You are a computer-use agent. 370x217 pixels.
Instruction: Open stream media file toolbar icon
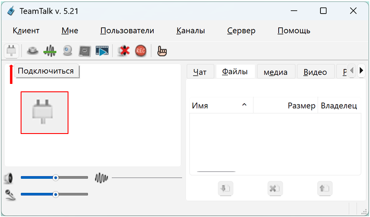point(102,51)
